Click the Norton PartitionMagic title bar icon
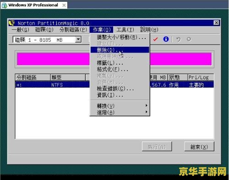Image resolution: width=229 pixels, height=180 pixels. [12, 23]
